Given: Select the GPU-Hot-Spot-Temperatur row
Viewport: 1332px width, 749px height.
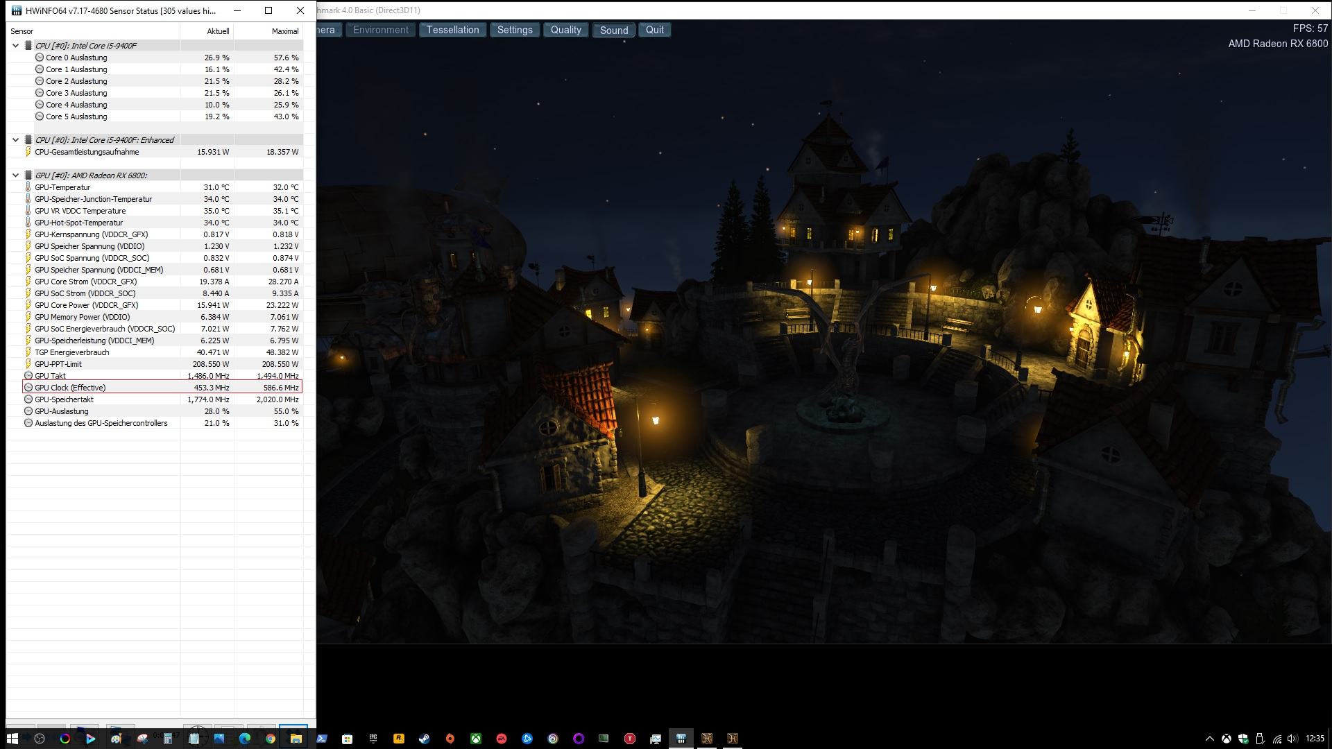Looking at the screenshot, I should [x=162, y=223].
